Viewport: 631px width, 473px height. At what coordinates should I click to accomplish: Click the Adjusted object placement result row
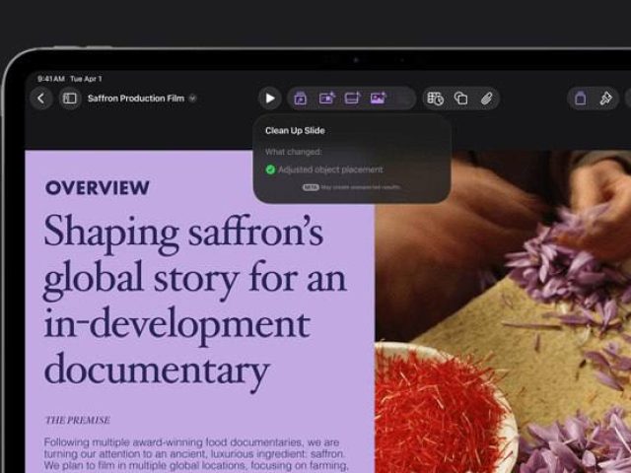pos(324,169)
